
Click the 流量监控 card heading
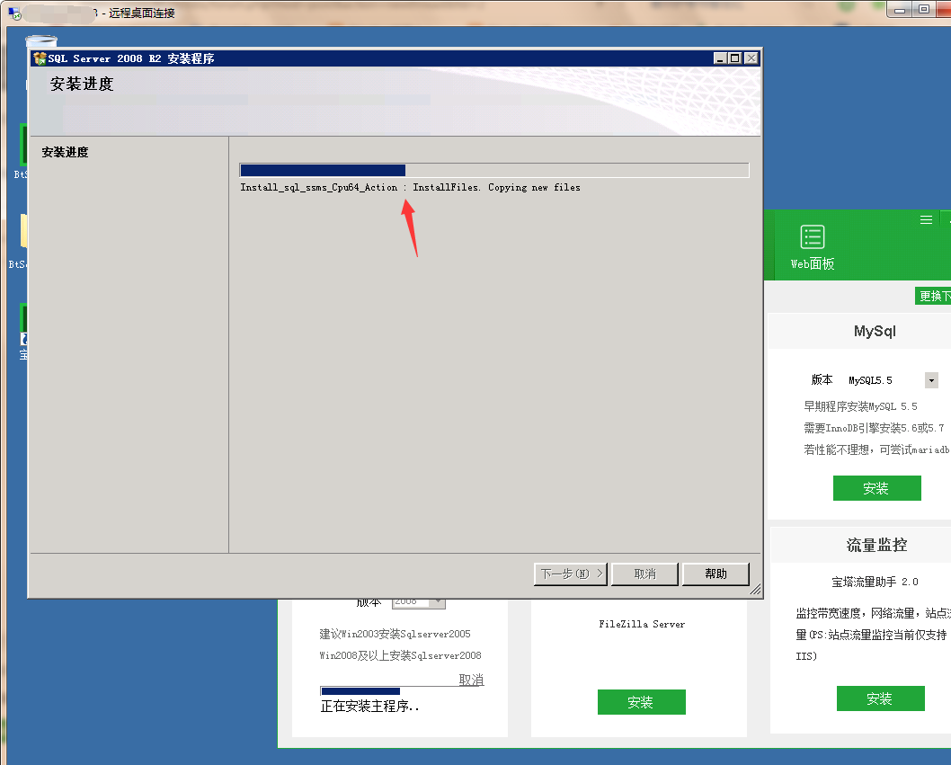pyautogui.click(x=876, y=545)
